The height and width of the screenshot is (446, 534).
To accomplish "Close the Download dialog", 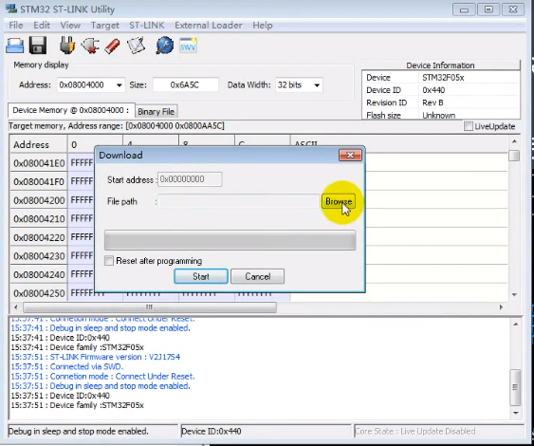I will 350,155.
